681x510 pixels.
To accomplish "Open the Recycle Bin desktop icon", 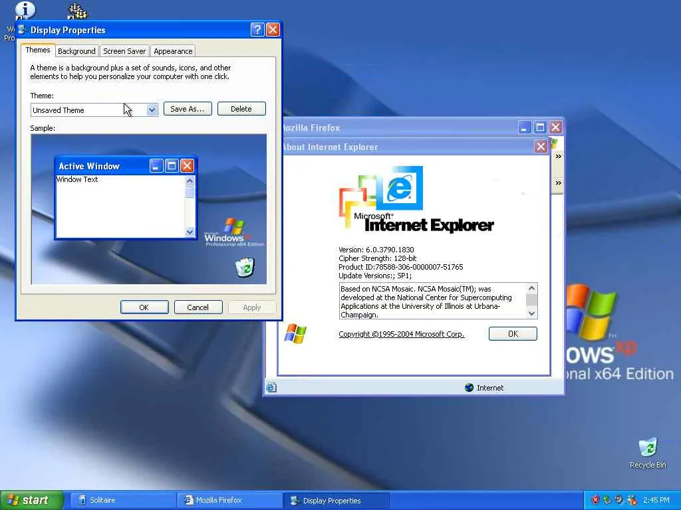I will tap(648, 453).
